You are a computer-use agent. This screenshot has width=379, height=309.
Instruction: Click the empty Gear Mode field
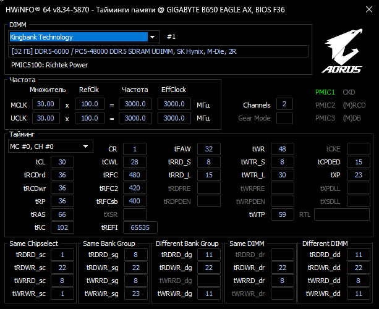(x=284, y=118)
